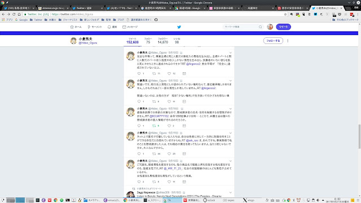
Task: Click the blue ツイート compose button
Action: click(x=283, y=27)
